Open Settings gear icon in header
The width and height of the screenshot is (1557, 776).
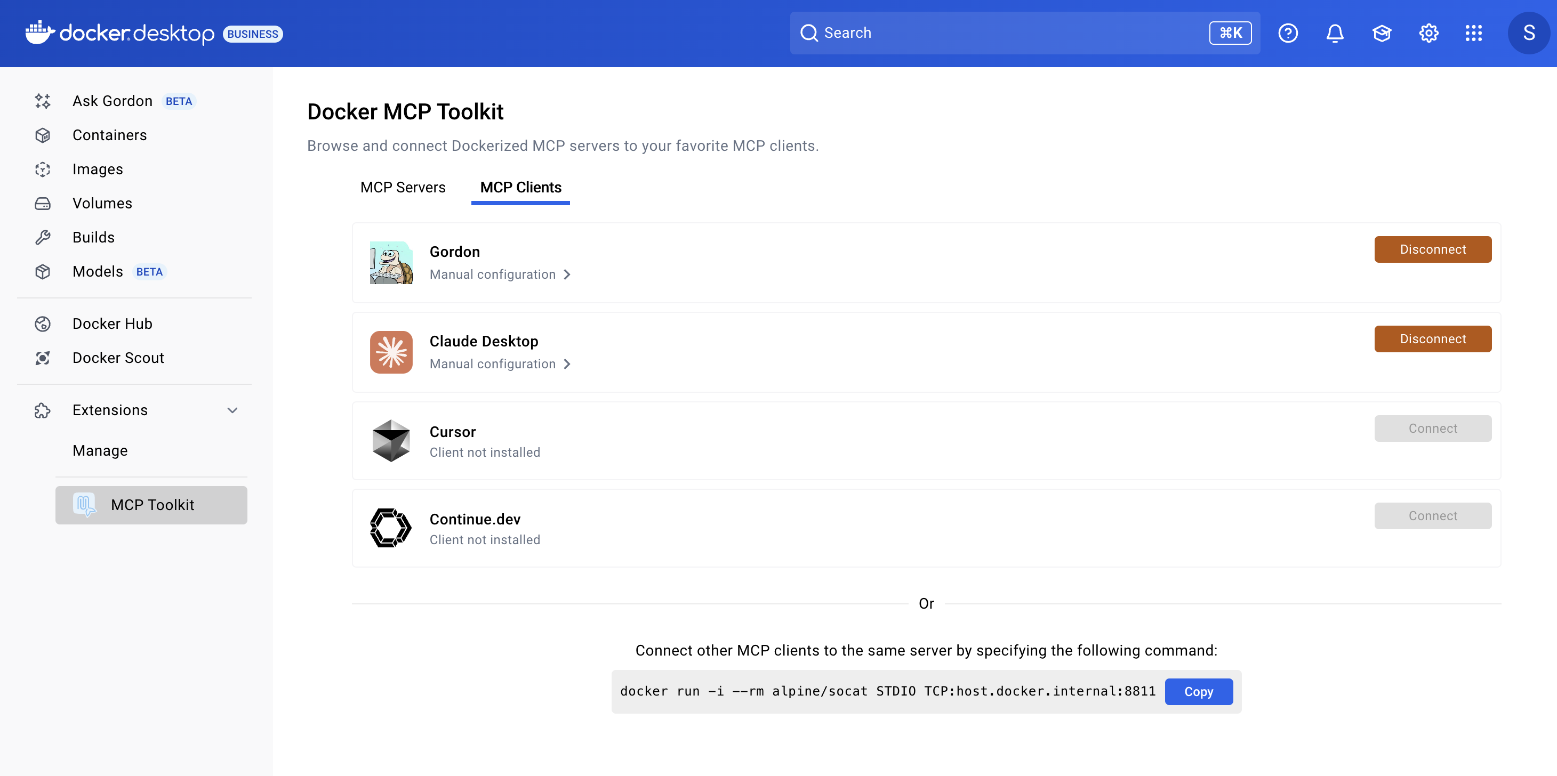pos(1428,33)
